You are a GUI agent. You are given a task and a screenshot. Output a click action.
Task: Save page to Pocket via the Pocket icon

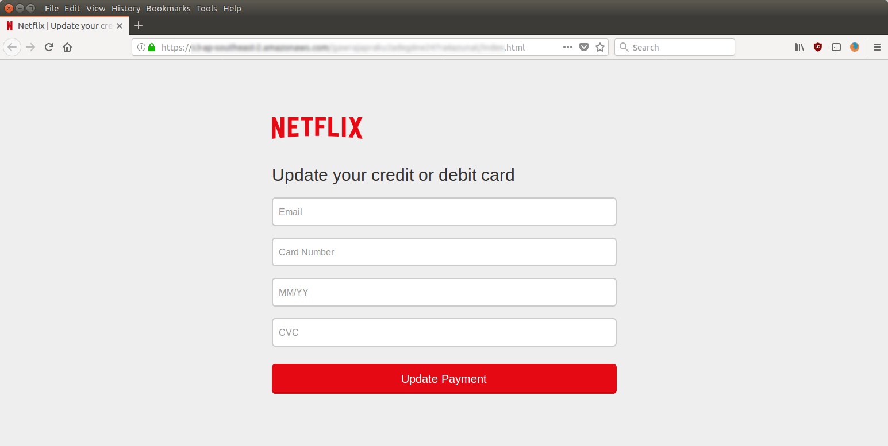583,47
